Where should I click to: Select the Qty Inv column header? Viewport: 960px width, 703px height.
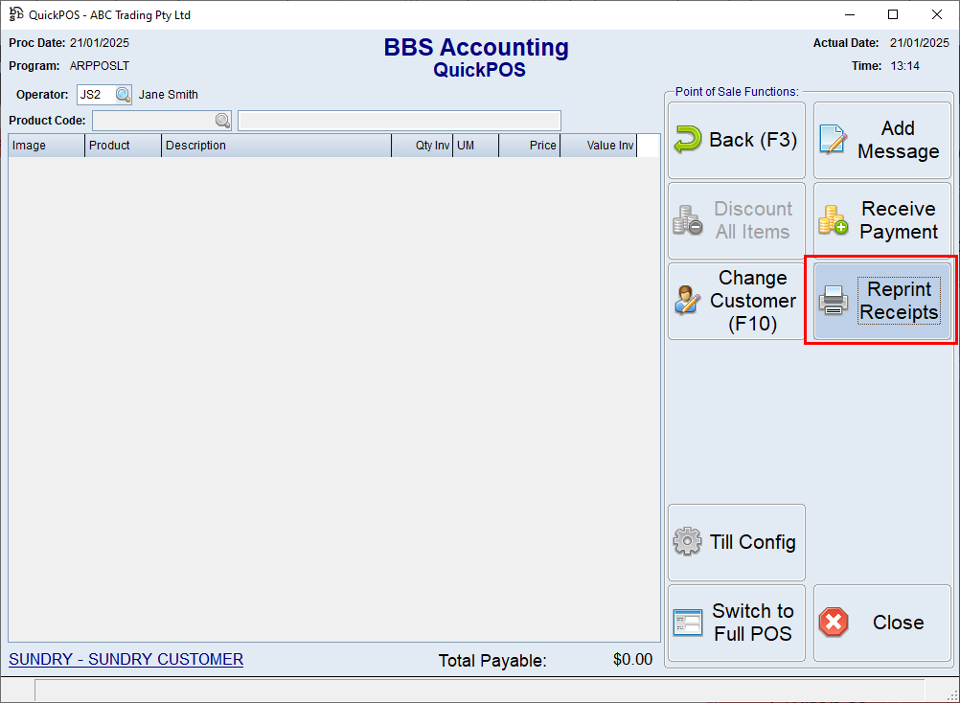[x=422, y=146]
